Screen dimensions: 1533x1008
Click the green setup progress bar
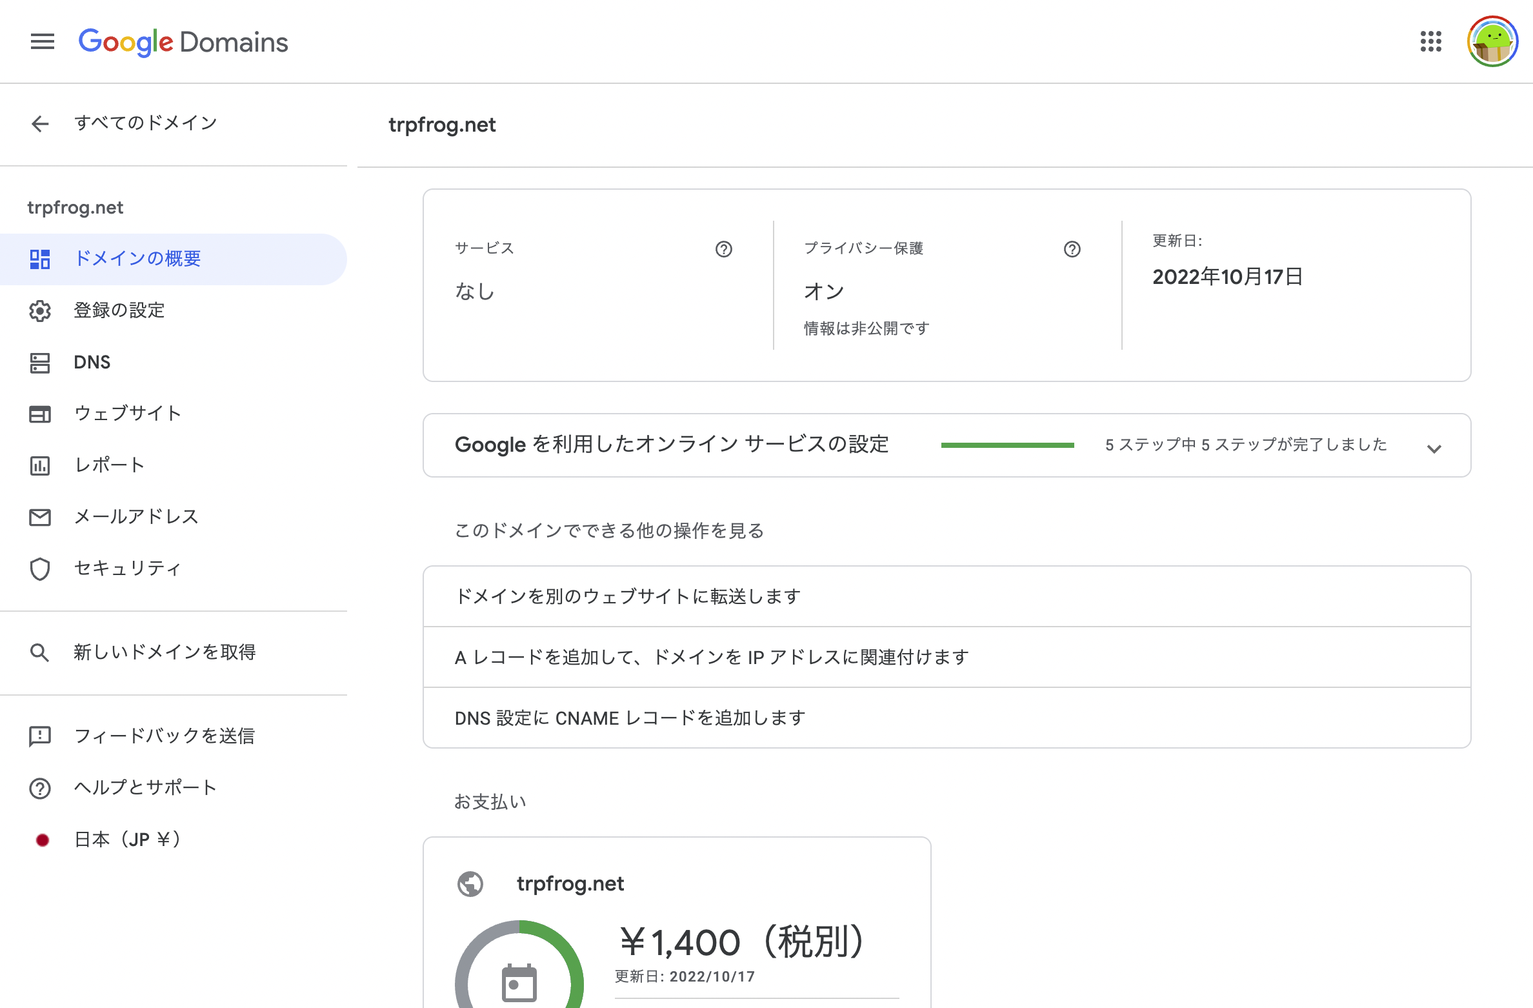(x=1007, y=445)
